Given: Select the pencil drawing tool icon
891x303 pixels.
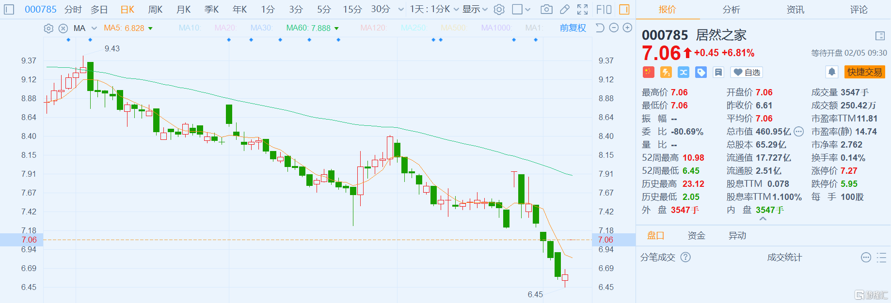Looking at the screenshot, I should coord(565,9).
